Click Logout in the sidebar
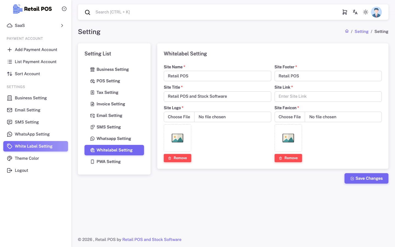 [36, 170]
